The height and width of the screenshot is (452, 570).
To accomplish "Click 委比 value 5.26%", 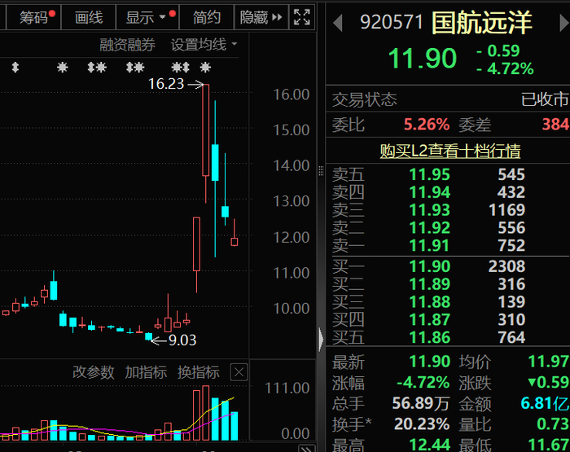I will click(x=427, y=125).
